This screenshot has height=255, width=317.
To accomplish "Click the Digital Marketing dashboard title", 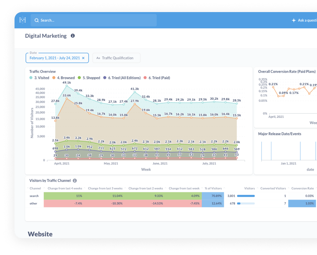I will pyautogui.click(x=46, y=36).
